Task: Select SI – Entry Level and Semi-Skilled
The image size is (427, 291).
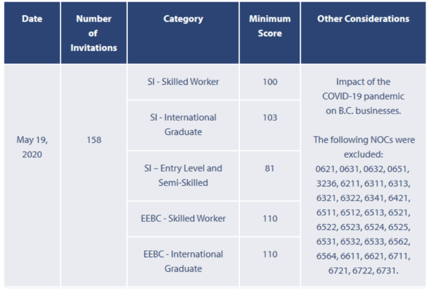Action: coord(183,176)
